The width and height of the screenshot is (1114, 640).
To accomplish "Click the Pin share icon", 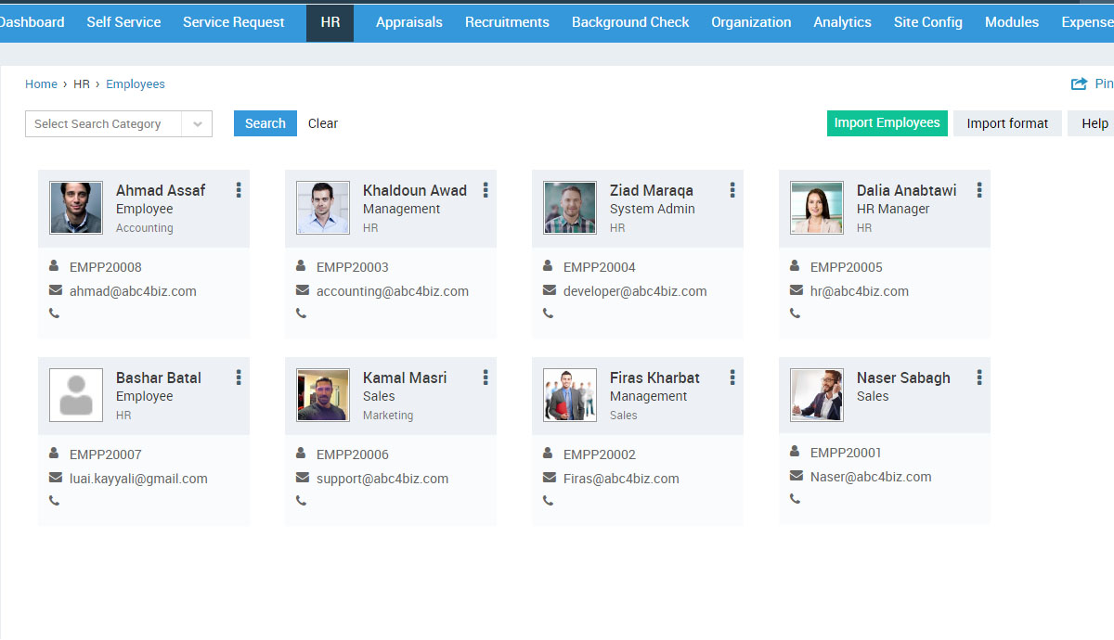I will pos(1079,84).
